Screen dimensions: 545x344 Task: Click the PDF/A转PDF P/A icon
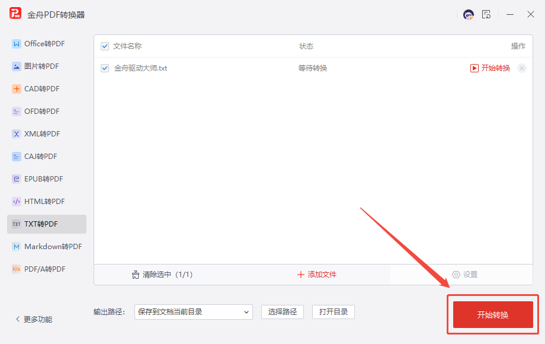(17, 269)
